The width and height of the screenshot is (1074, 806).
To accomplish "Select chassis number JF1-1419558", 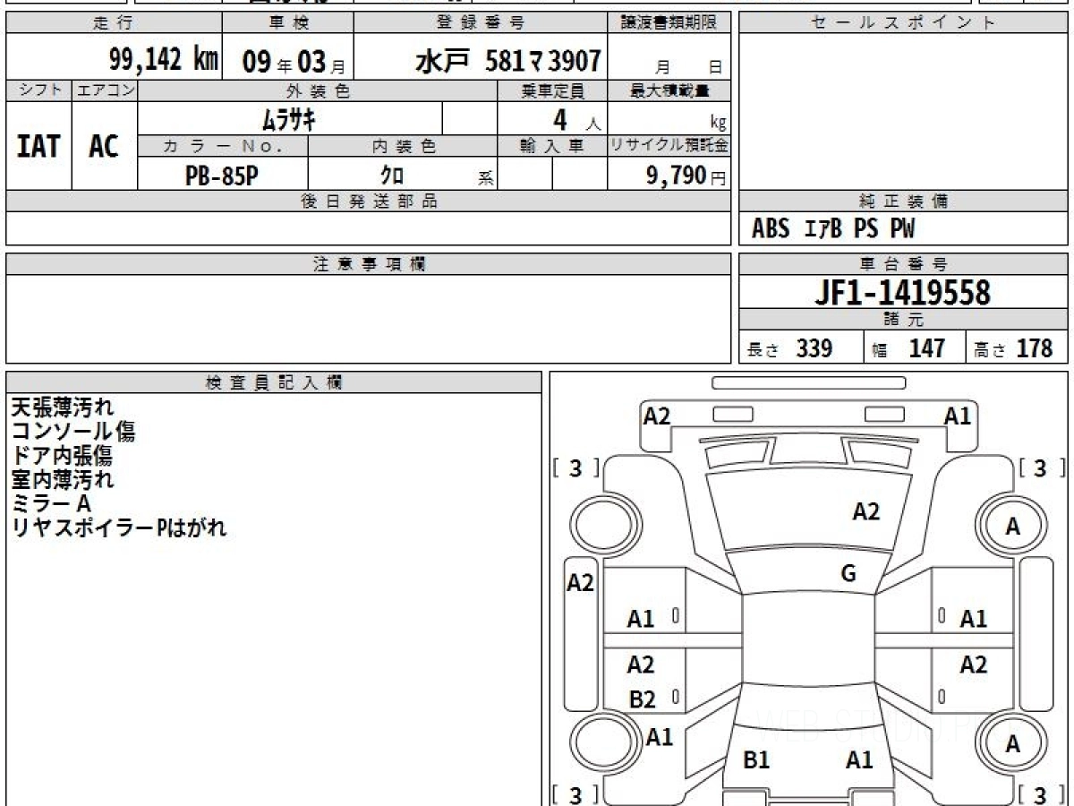I will [902, 293].
